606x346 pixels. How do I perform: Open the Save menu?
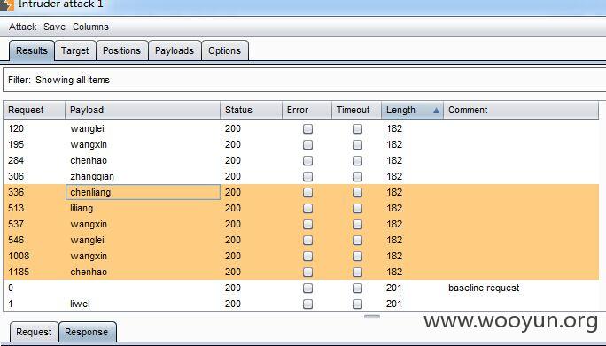pos(54,27)
